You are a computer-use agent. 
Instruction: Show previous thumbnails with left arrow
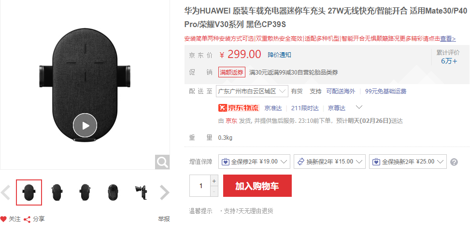point(6,192)
